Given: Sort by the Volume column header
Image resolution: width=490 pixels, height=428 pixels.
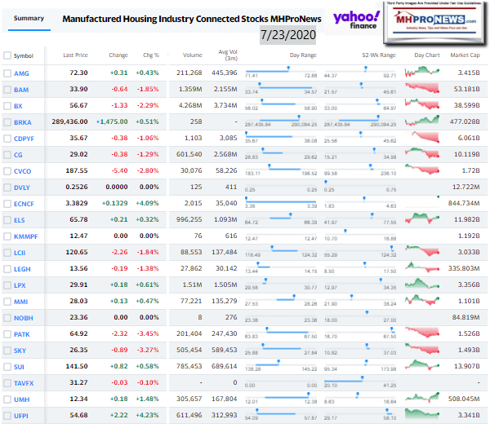Looking at the screenshot, I should pos(193,55).
